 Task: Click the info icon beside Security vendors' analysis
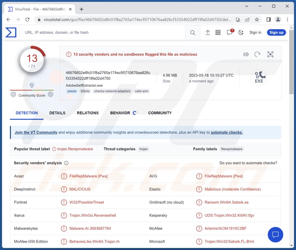coord(66,163)
